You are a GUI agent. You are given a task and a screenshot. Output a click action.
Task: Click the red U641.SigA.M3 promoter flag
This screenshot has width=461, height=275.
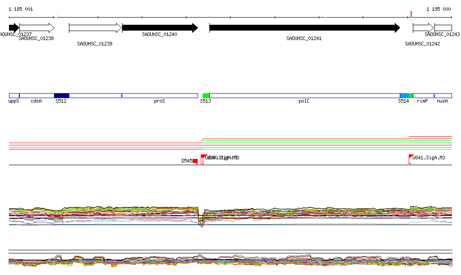(x=411, y=157)
